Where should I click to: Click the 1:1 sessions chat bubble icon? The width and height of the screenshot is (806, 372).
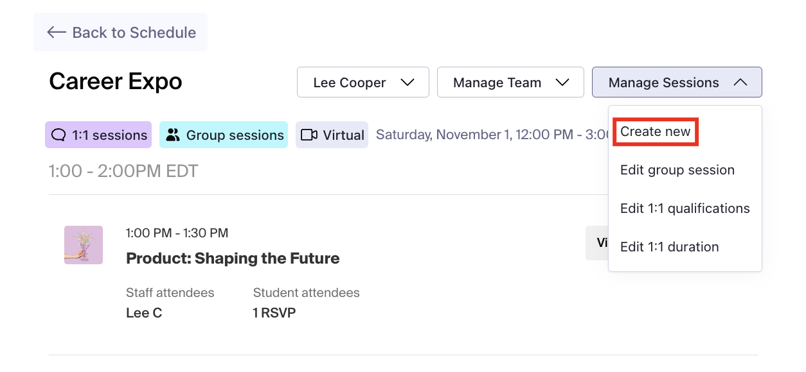pos(58,135)
